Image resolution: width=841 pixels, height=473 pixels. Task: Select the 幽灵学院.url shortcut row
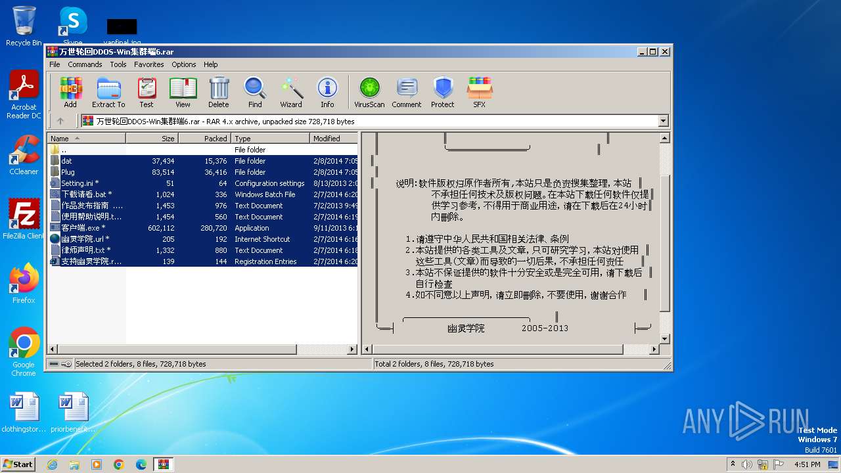pyautogui.click(x=203, y=239)
